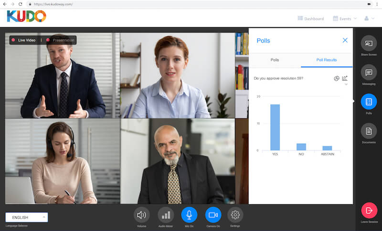Turn off the microphone with Mic On

[x=189, y=215]
